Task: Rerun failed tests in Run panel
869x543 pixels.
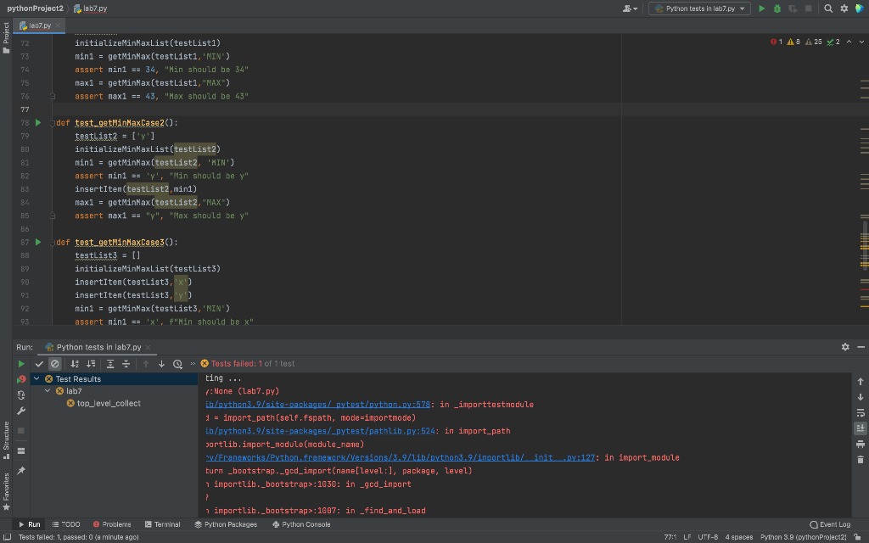Action: click(21, 379)
